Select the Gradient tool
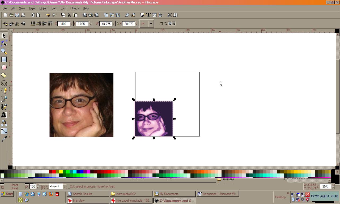The image size is (340, 204). (x=4, y=131)
